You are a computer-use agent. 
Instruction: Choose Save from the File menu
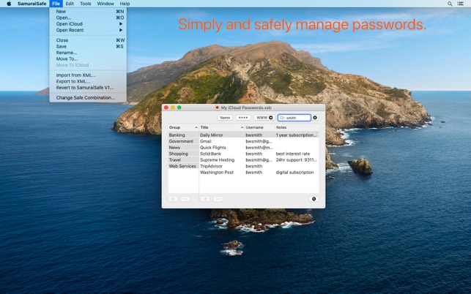point(88,47)
